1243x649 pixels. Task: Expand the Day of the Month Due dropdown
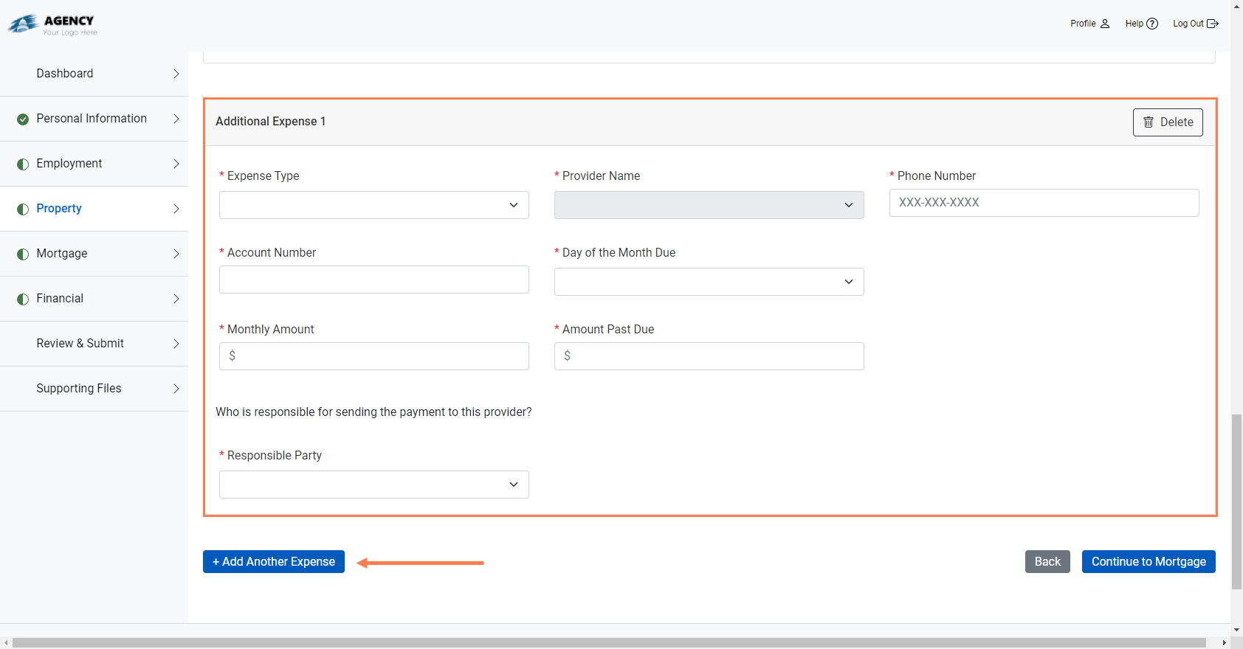[x=709, y=282]
